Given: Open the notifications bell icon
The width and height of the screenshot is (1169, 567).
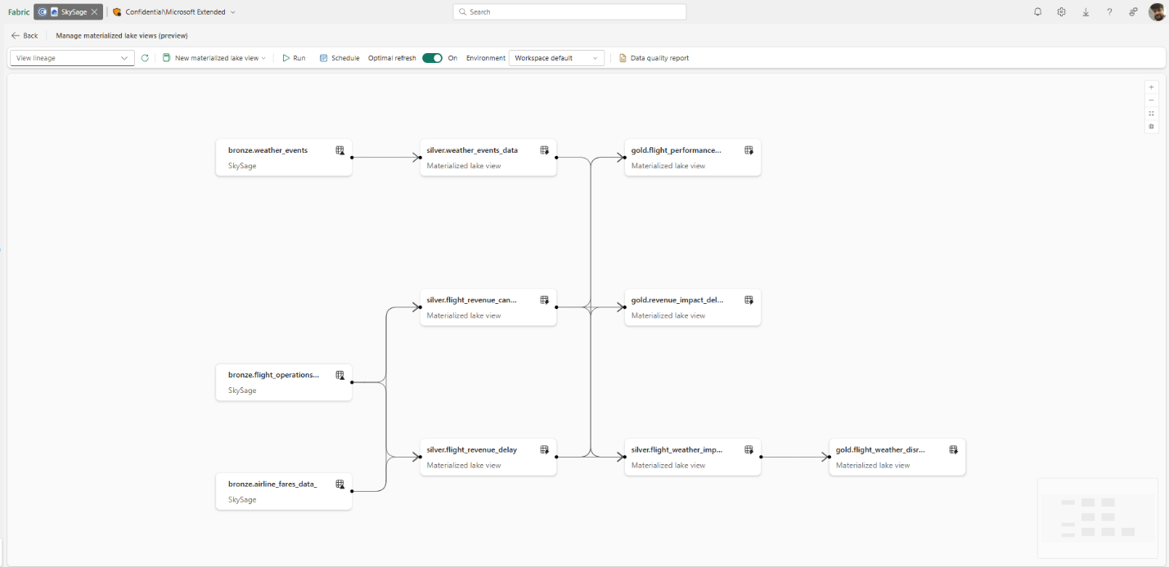Looking at the screenshot, I should click(x=1037, y=12).
